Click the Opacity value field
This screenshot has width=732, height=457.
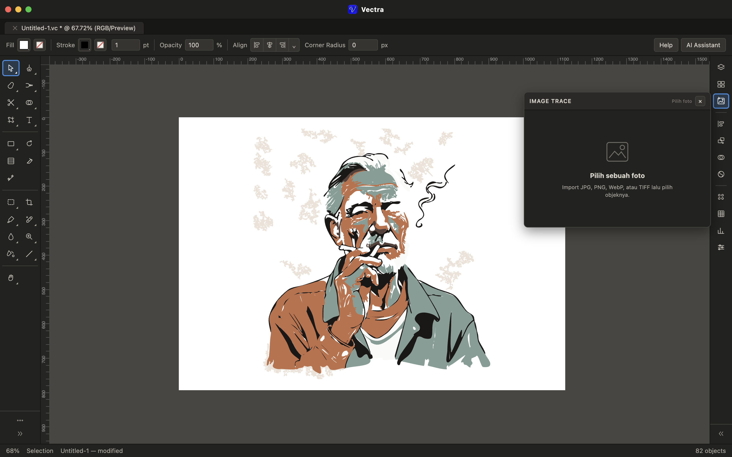(199, 45)
